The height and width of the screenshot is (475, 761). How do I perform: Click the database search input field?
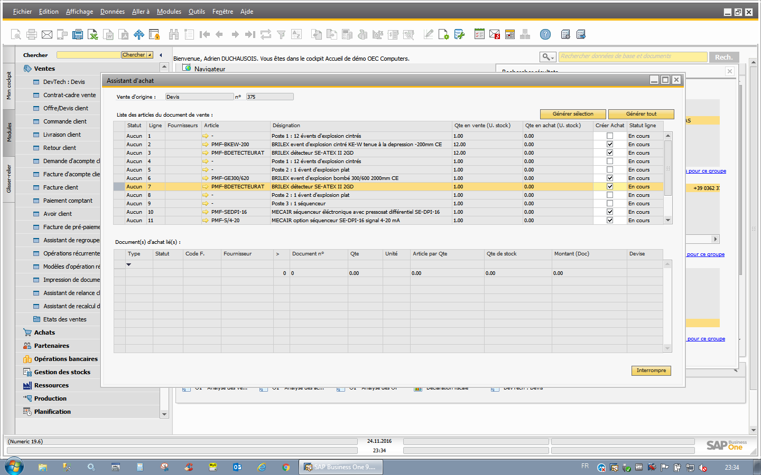click(x=632, y=56)
